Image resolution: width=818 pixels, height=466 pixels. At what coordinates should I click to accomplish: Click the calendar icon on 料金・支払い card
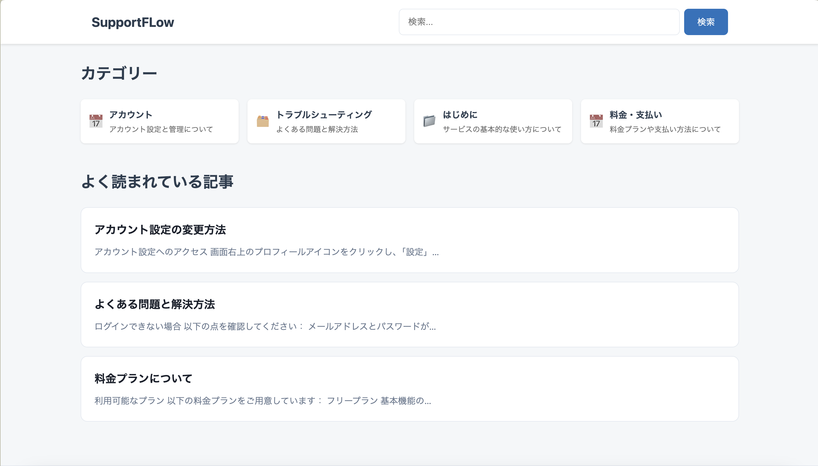click(x=596, y=121)
